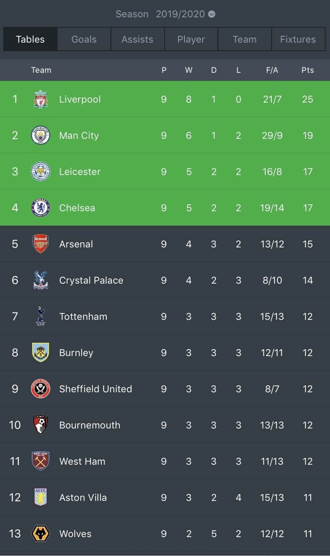Open the Fixtures tab
330x556 pixels.
[298, 39]
